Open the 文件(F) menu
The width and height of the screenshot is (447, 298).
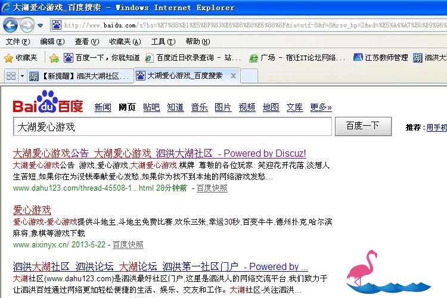18,42
